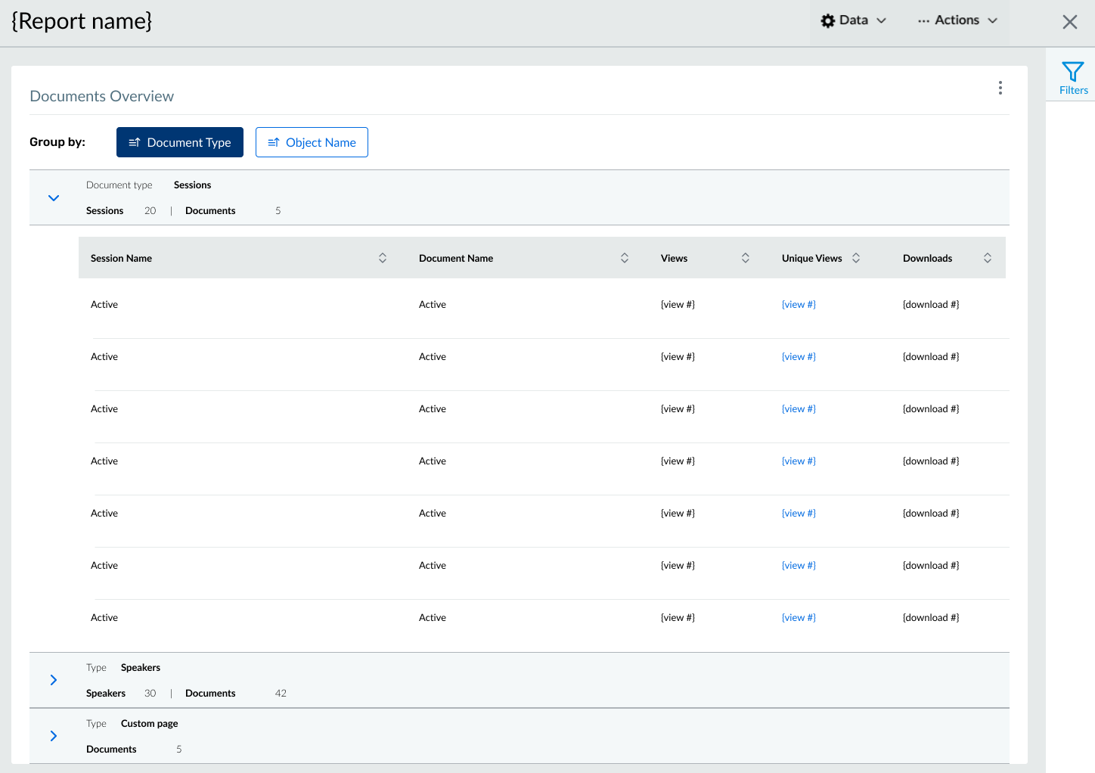Viewport: 1095px width, 773px height.
Task: Open the Documents Overview three-dot menu
Action: tap(1000, 88)
